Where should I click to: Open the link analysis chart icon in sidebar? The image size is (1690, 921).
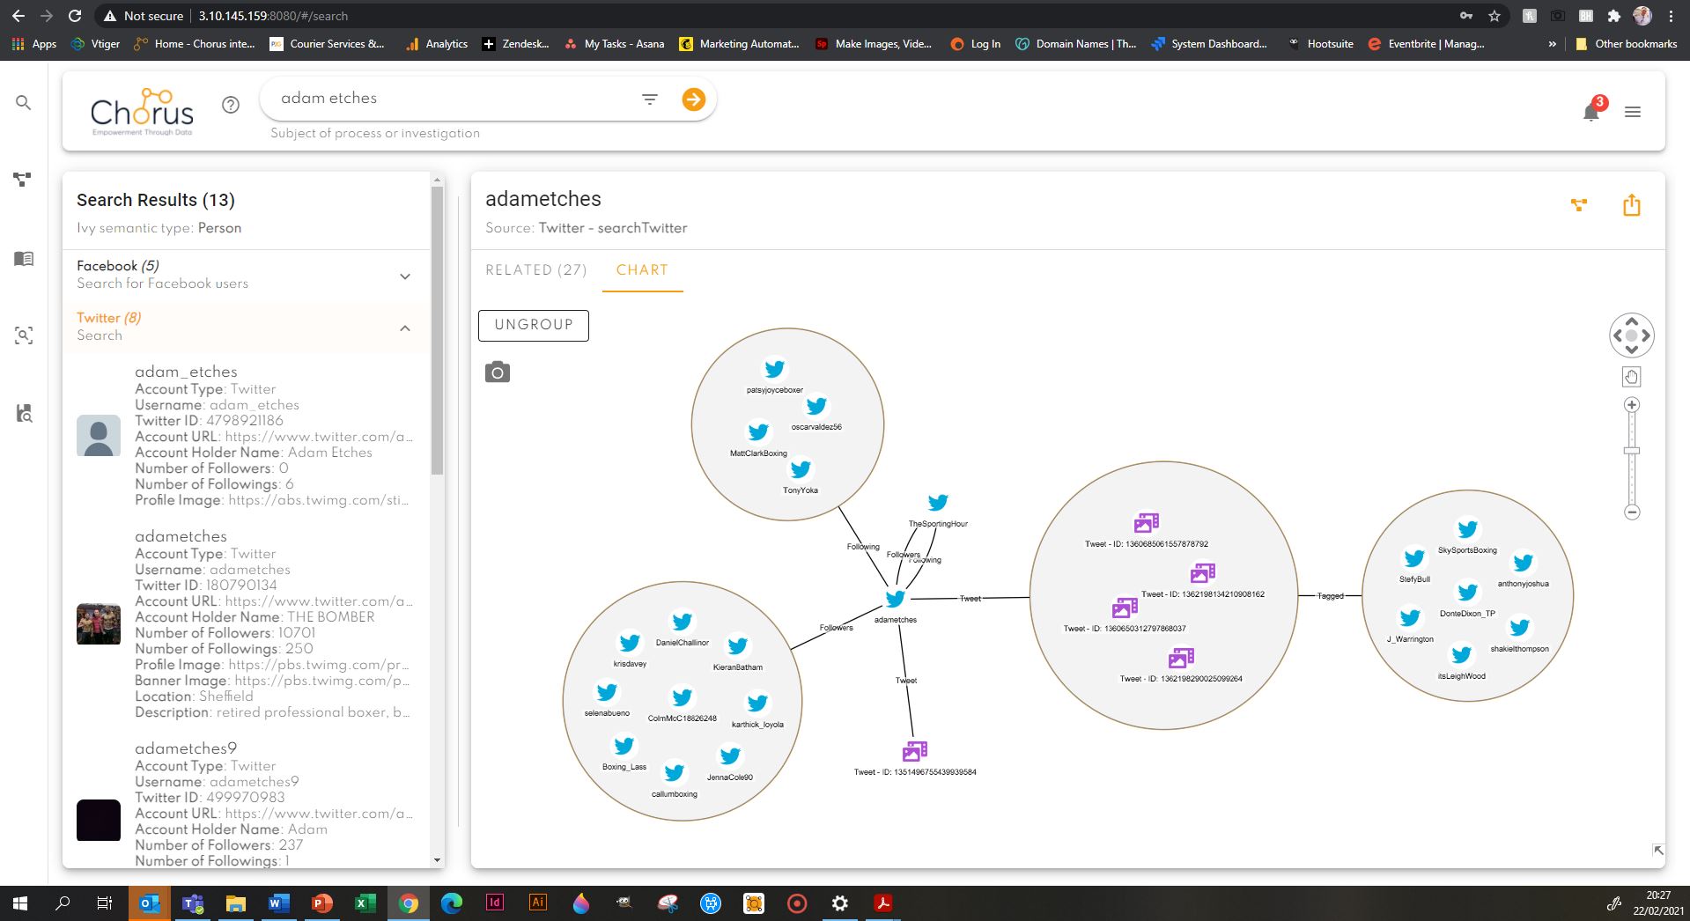click(24, 181)
